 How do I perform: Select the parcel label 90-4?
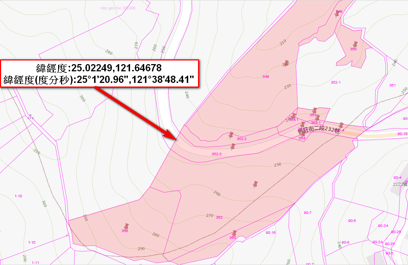coord(397,178)
